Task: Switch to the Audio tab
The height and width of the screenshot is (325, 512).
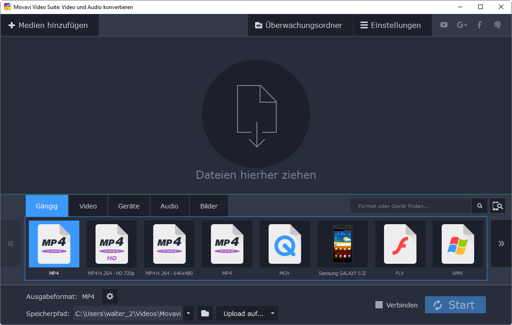Action: tap(169, 206)
